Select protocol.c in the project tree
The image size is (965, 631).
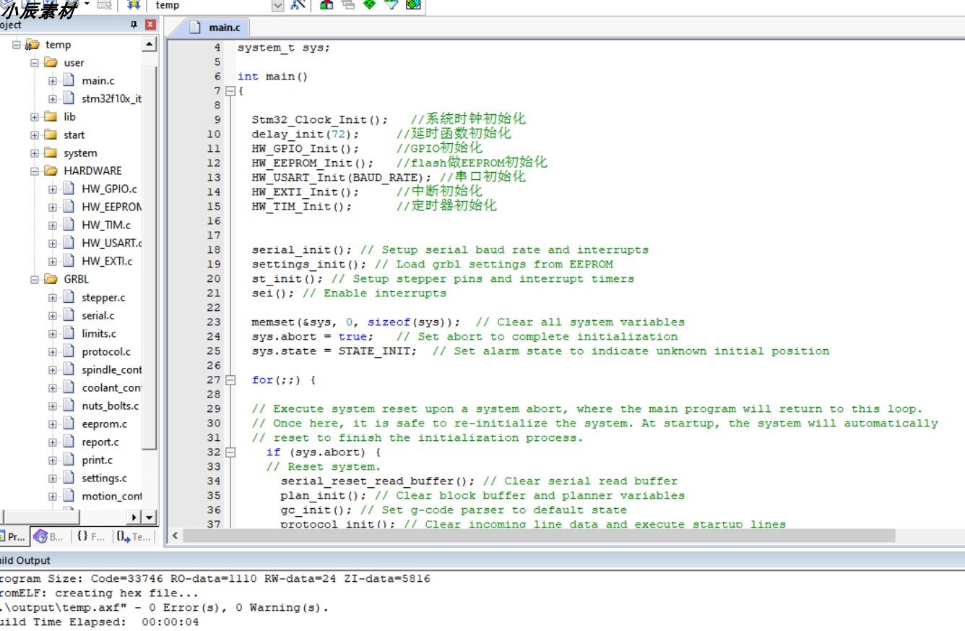[106, 352]
